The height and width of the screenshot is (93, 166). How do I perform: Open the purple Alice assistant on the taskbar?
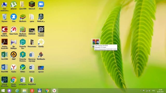(9, 91)
